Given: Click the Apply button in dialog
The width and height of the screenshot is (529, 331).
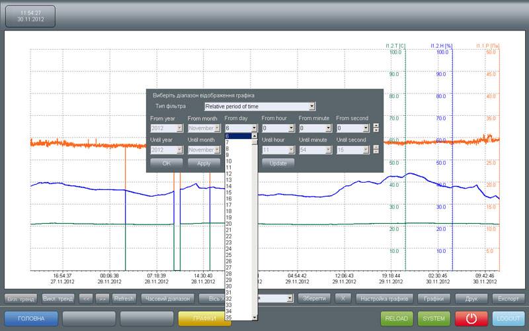Looking at the screenshot, I should pyautogui.click(x=204, y=163).
